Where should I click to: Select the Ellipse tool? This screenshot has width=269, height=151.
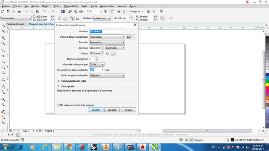pos(3,67)
